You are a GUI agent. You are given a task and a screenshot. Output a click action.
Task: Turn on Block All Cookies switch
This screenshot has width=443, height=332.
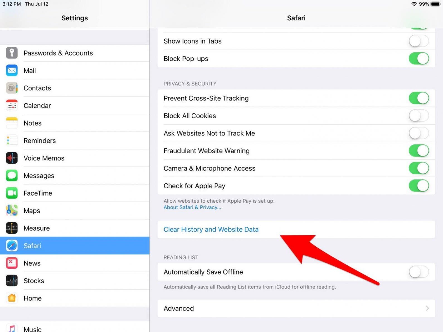(x=419, y=116)
